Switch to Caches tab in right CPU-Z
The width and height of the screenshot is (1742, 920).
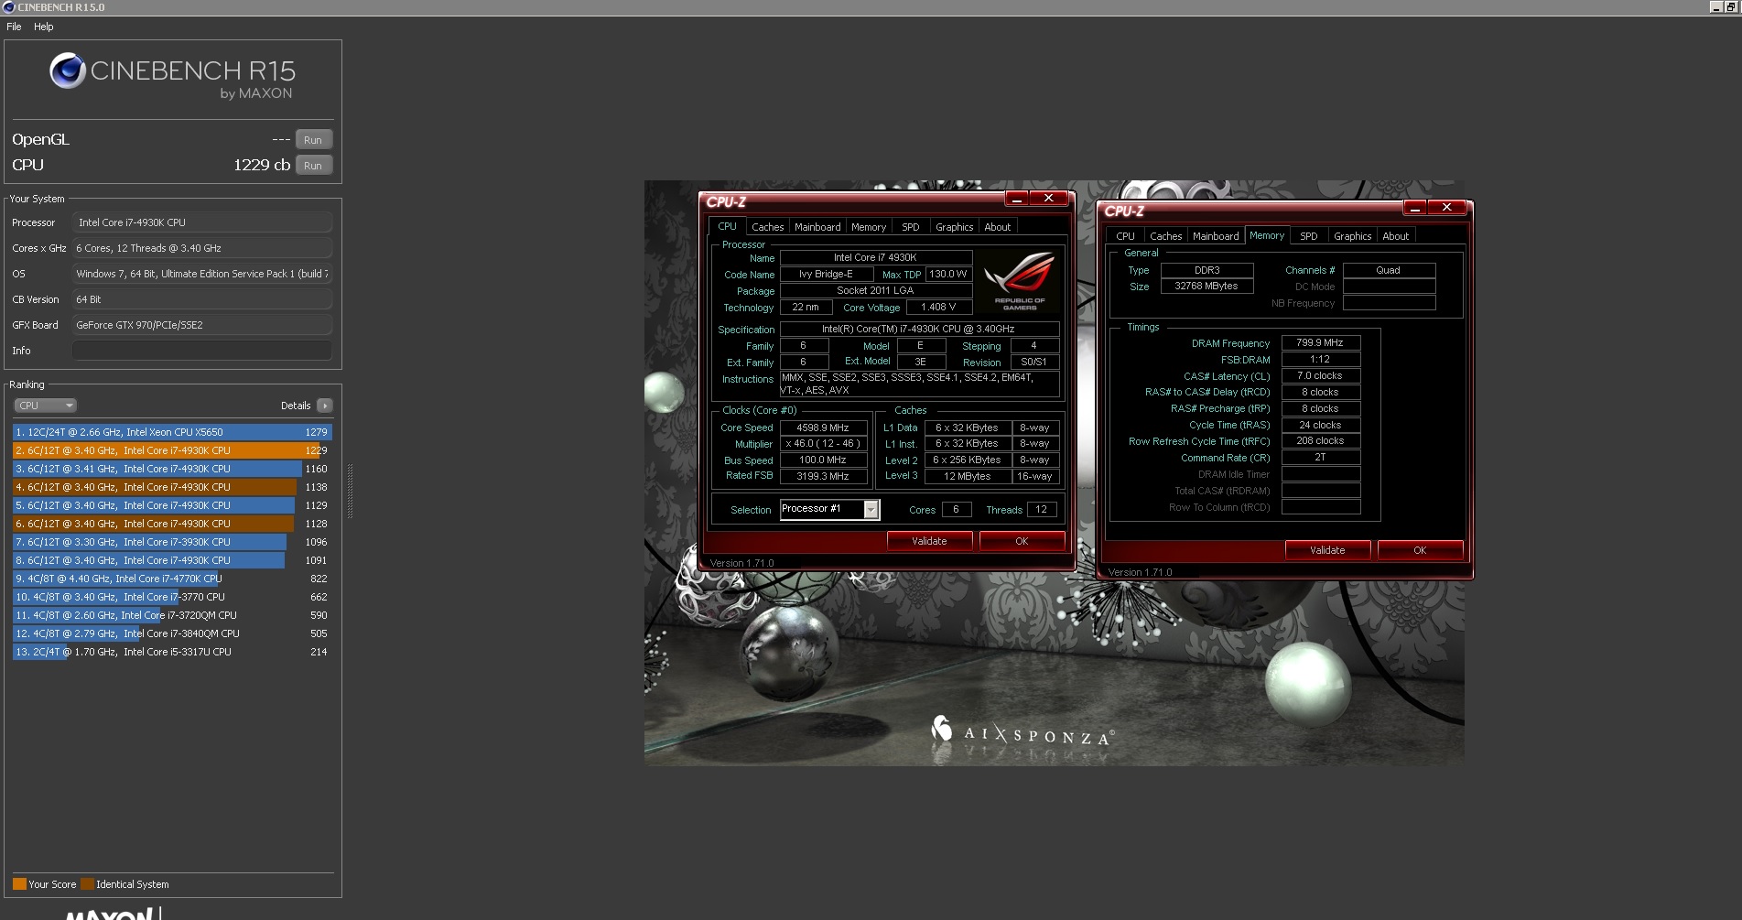(1165, 236)
